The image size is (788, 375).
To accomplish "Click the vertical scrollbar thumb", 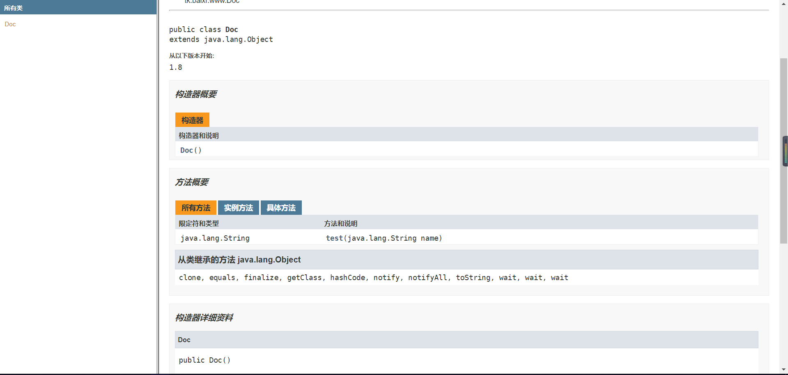I will coord(783,151).
